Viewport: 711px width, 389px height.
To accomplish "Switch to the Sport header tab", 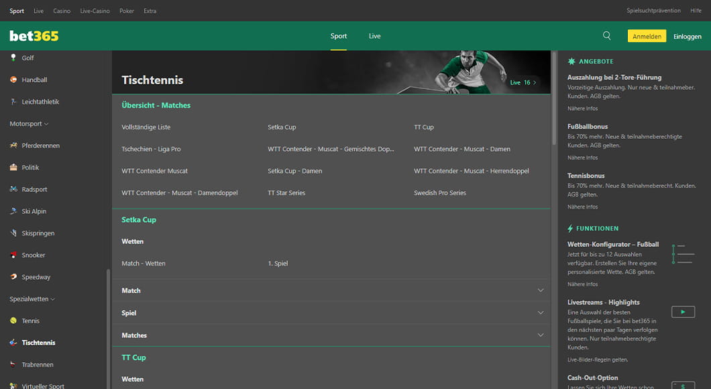I will (338, 36).
